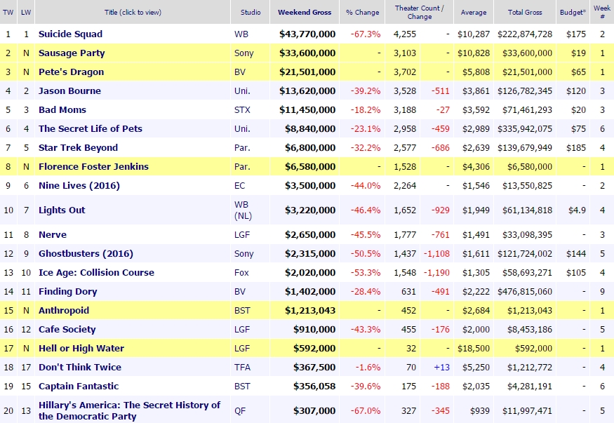The width and height of the screenshot is (614, 423).
Task: Sort by the Weekend Gross header
Action: click(305, 12)
